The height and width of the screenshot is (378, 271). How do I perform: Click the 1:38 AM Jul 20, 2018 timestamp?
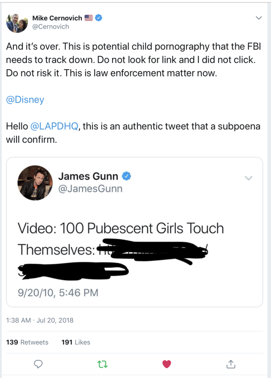40,320
